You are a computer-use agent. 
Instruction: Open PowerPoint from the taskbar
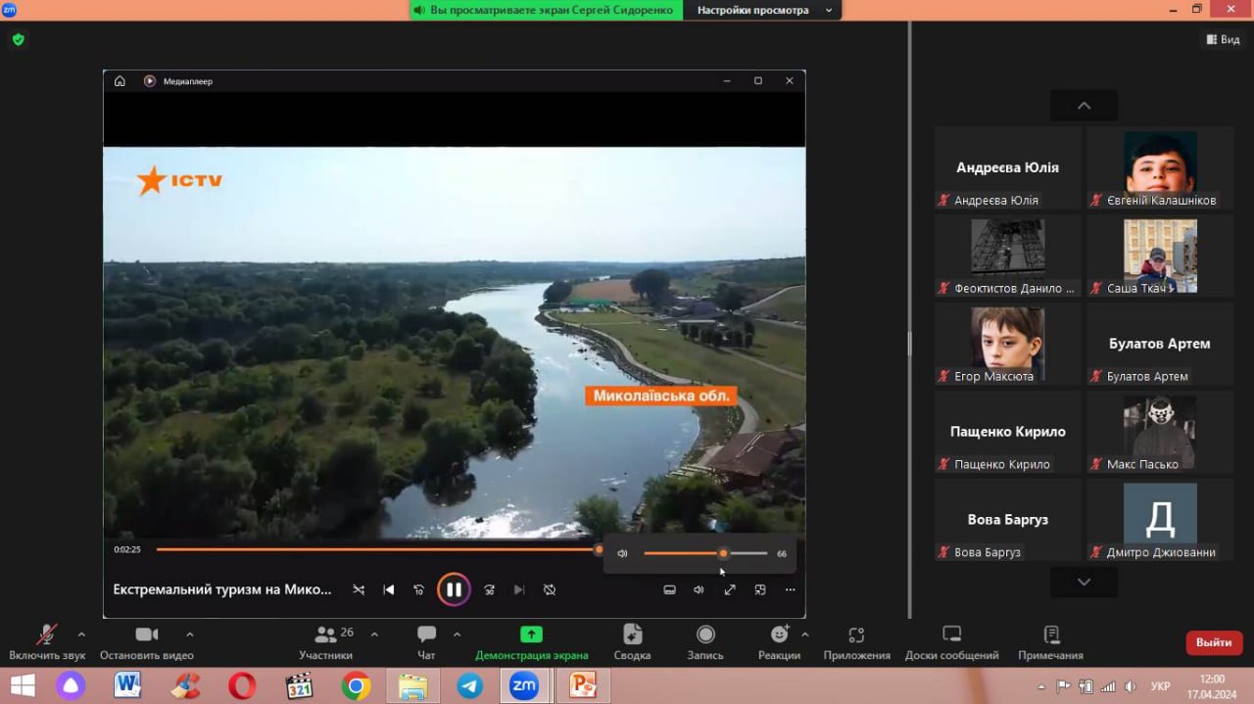583,685
